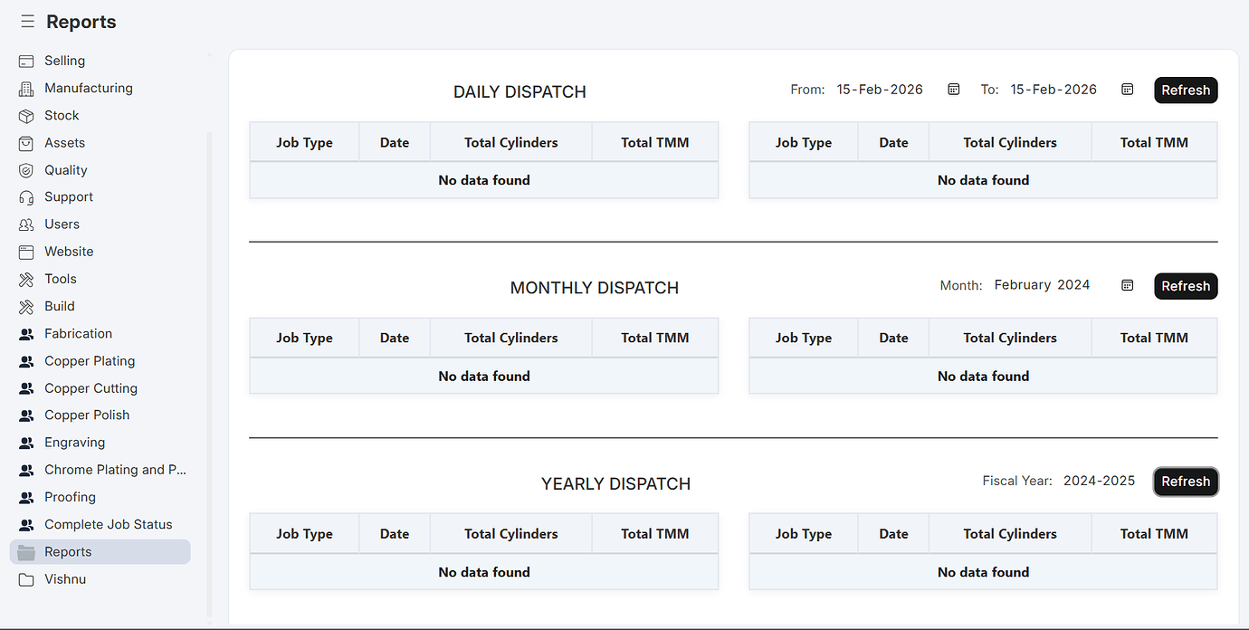Click the To date field 15-Feb-2026

[x=1054, y=90]
